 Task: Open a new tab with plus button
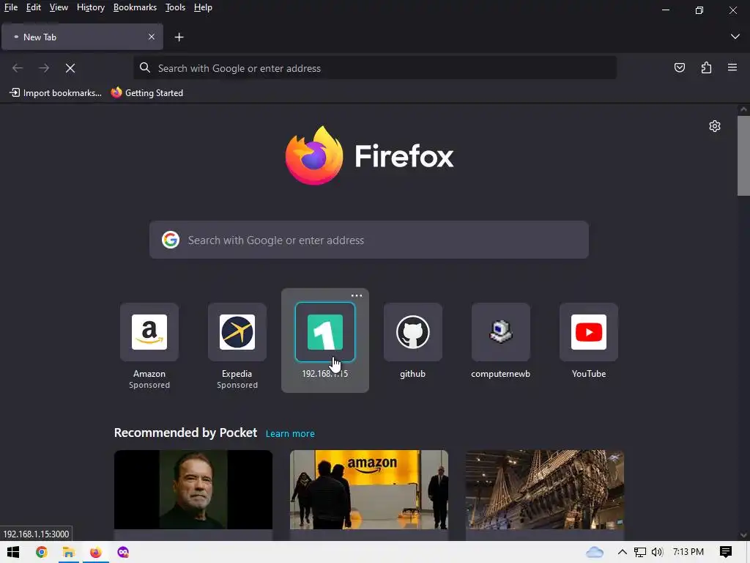tap(179, 37)
